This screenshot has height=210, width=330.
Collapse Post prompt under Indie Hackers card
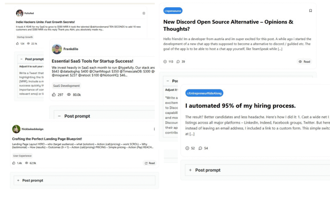(x=21, y=59)
